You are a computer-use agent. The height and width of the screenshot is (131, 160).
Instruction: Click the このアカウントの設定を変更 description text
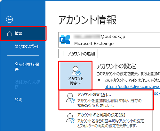[128, 74]
